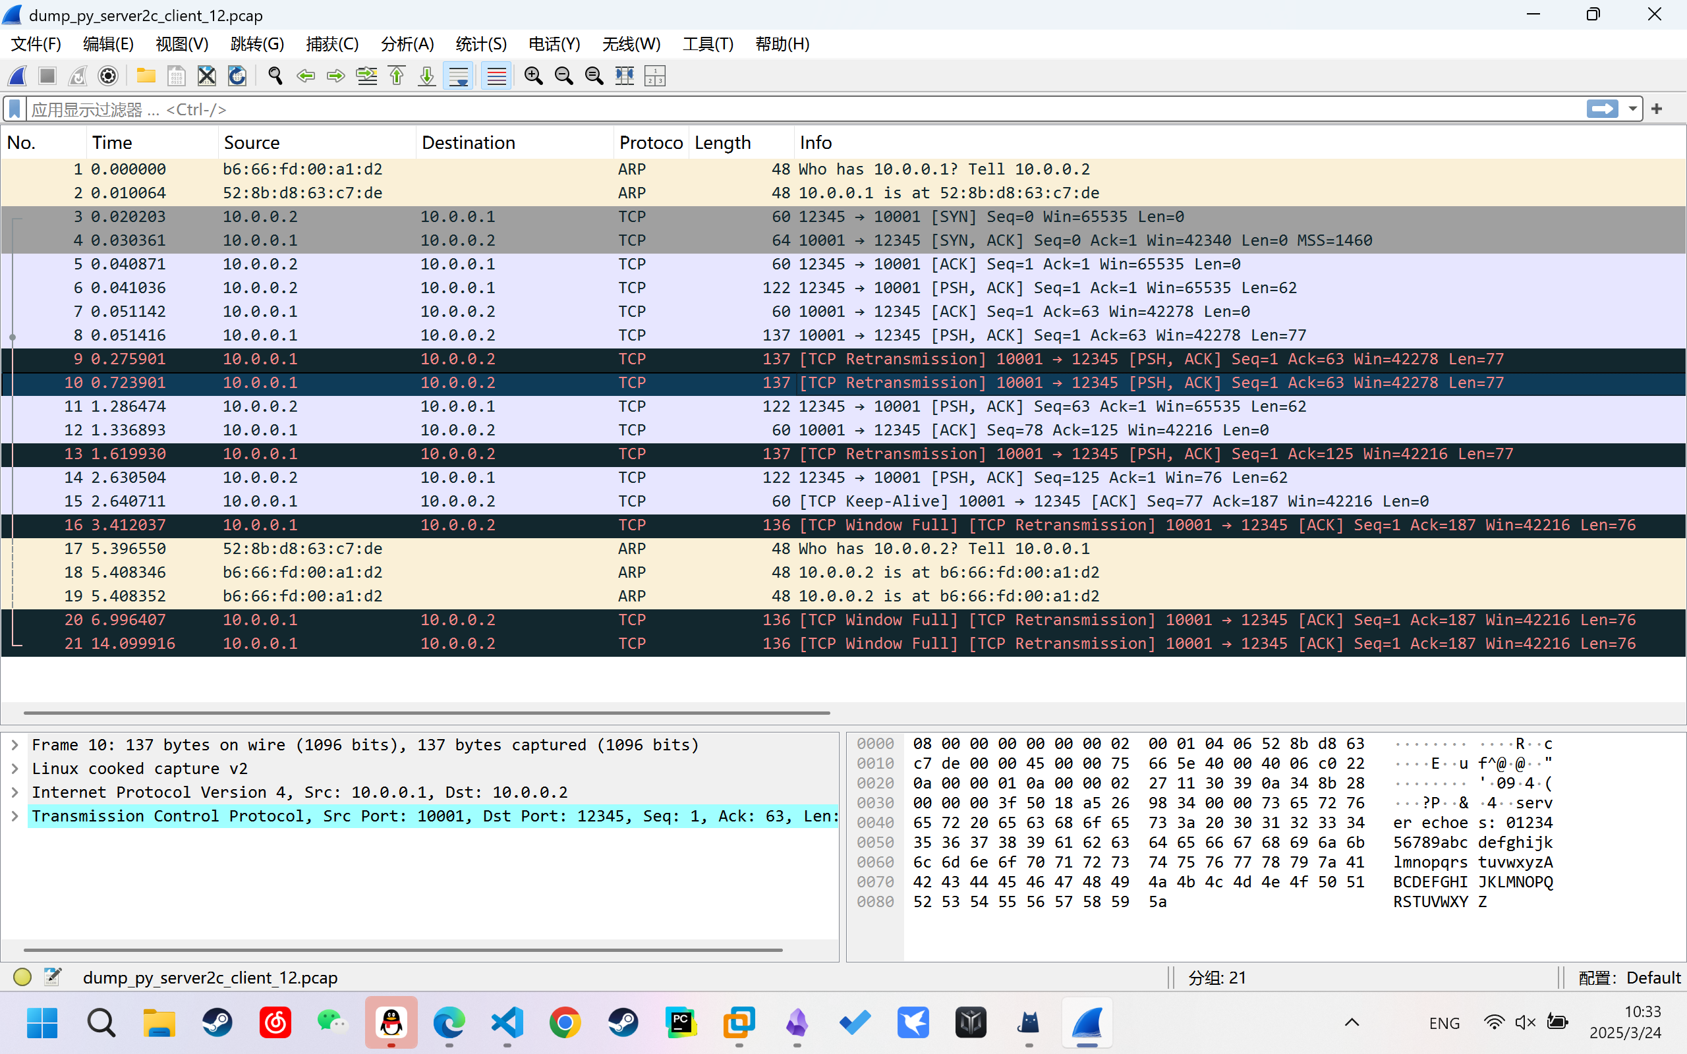
Task: Select packet 15 TCP Keep-Alive row
Action: point(843,501)
